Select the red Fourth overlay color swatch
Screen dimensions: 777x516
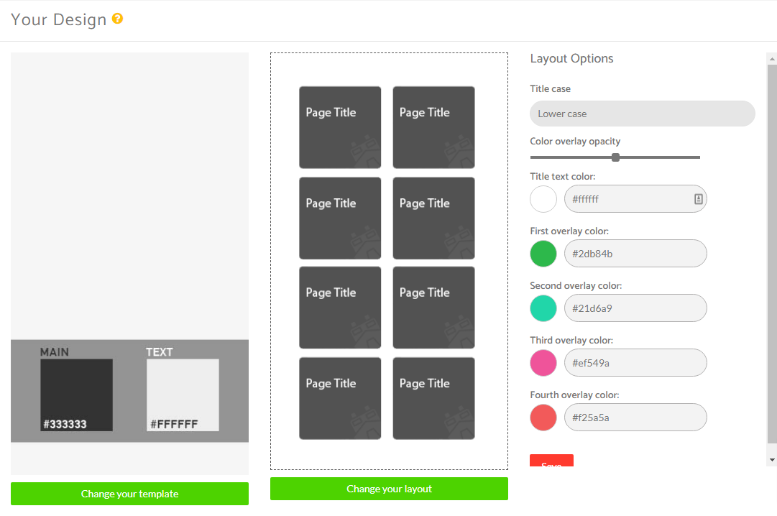(543, 418)
